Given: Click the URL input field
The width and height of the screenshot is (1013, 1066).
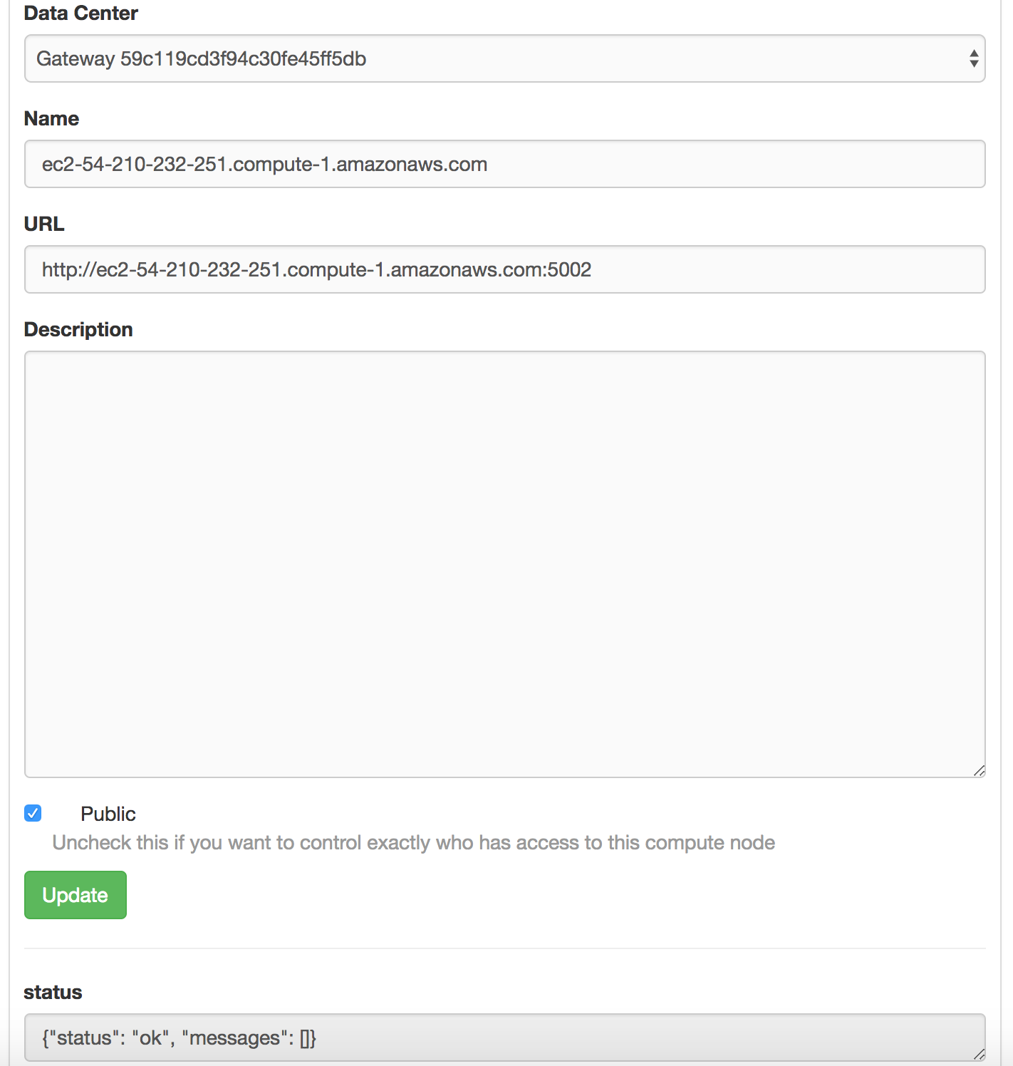Looking at the screenshot, I should [504, 269].
